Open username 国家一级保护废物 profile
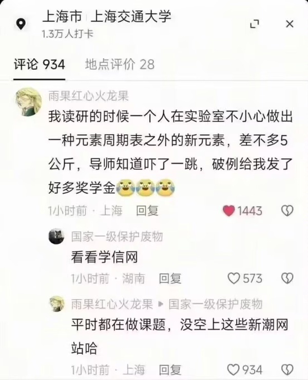Viewport: 308px width, 380px height. (117, 237)
